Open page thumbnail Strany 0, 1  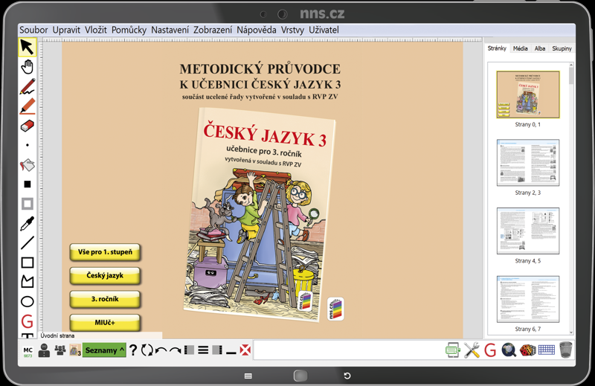(x=528, y=94)
